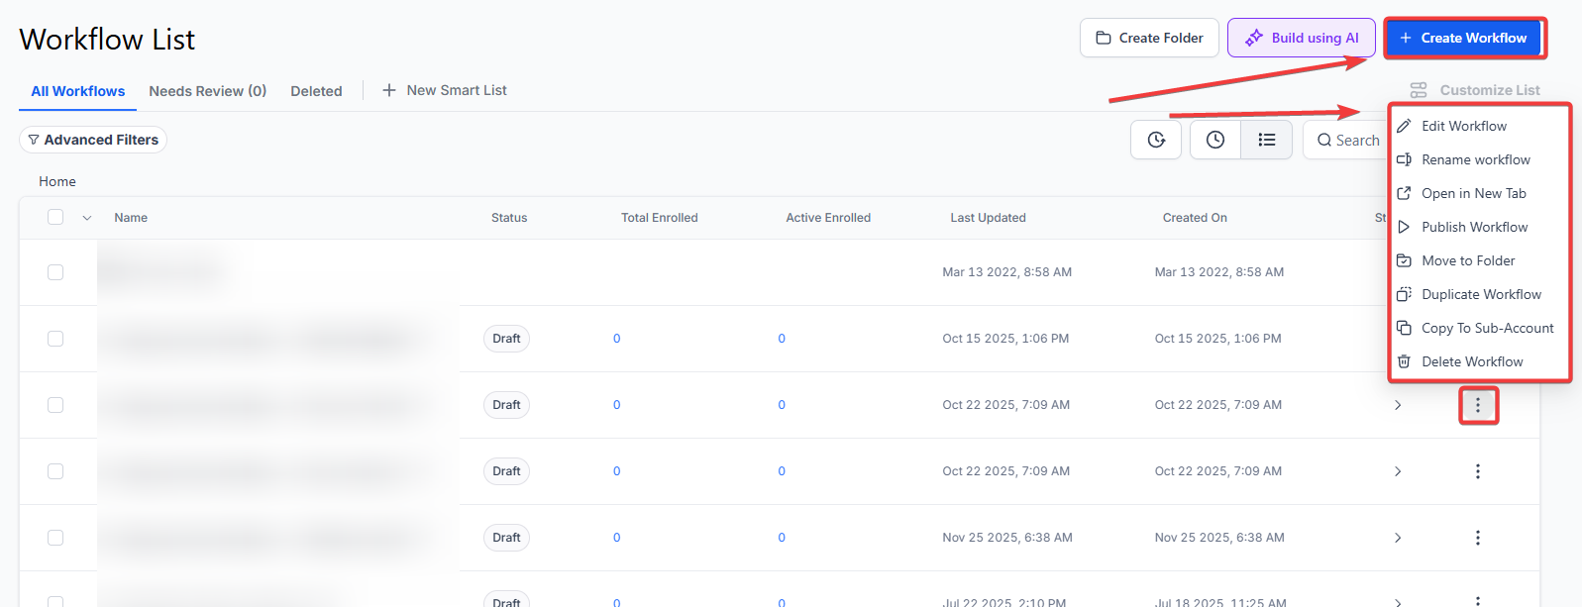1582x607 pixels.
Task: Click the list view icon button
Action: (x=1266, y=141)
